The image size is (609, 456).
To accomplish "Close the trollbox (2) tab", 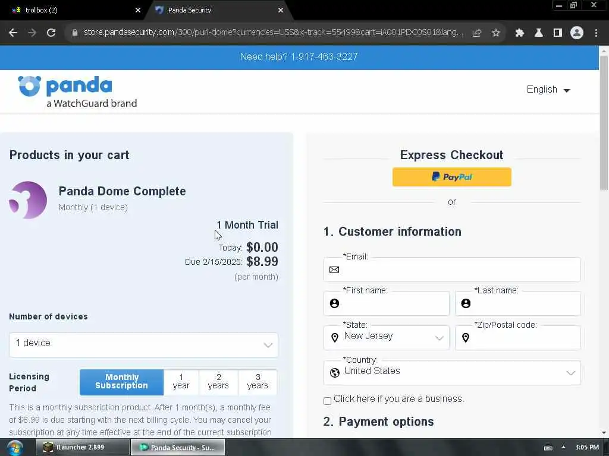I will (x=138, y=11).
